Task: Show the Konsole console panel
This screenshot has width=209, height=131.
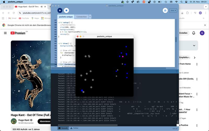Action: coord(63,128)
